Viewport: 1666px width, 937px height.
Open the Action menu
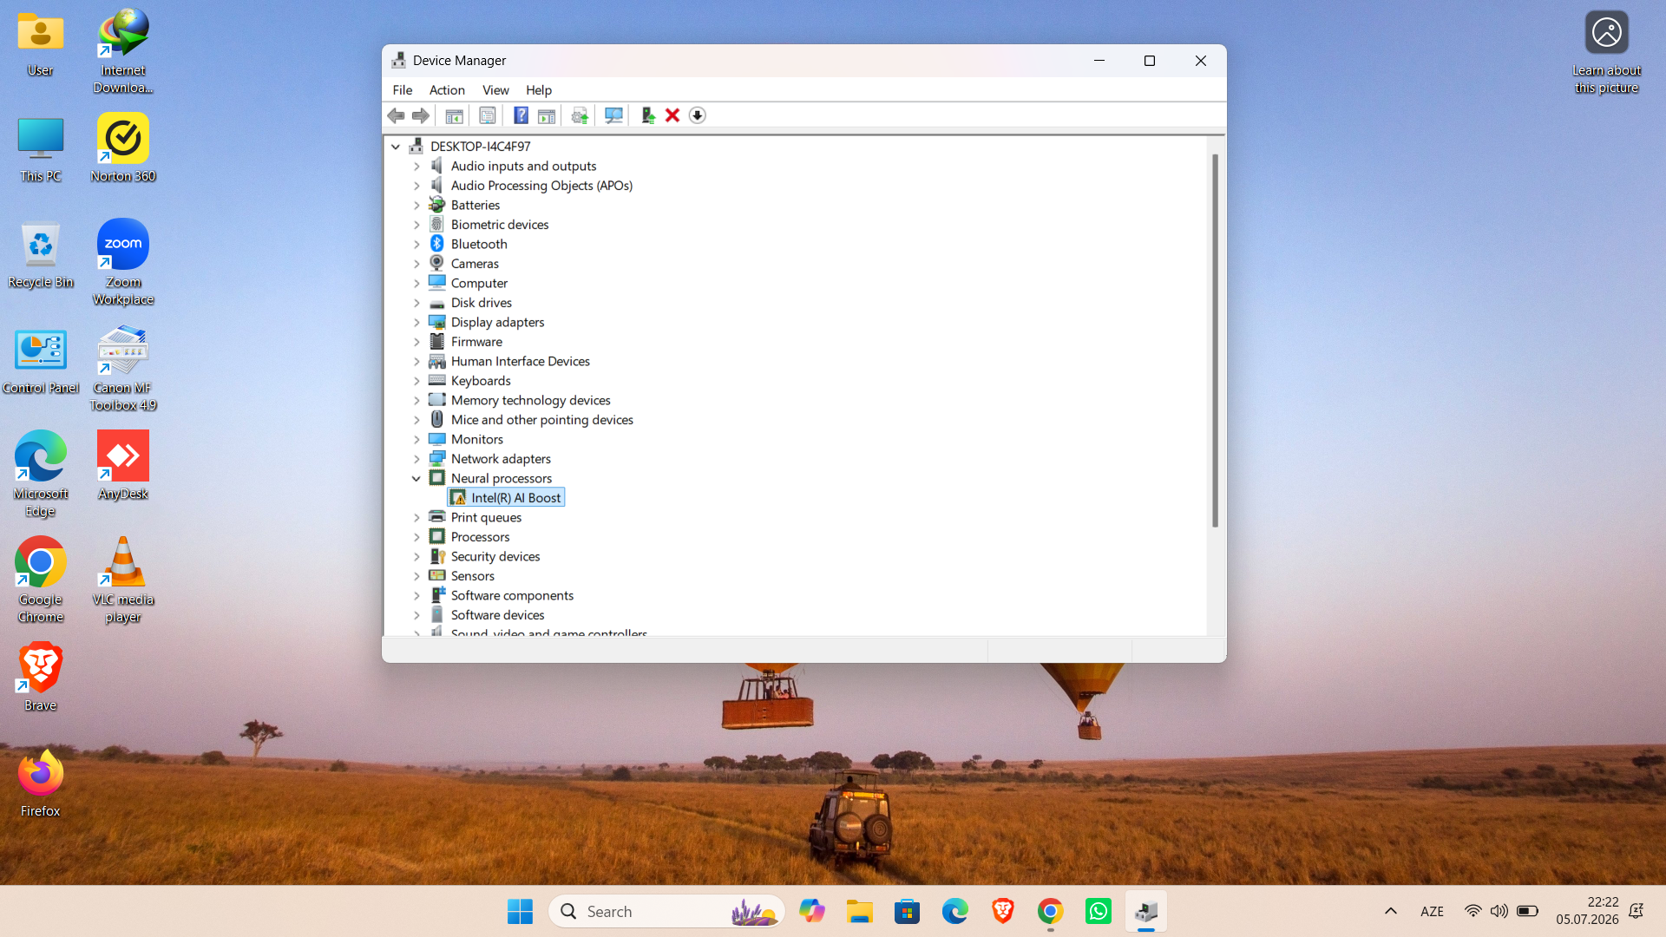(447, 90)
